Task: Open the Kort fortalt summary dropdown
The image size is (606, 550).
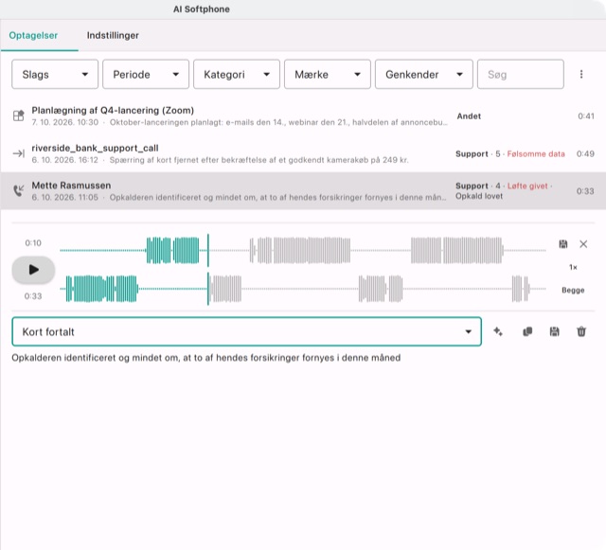Action: click(x=246, y=331)
